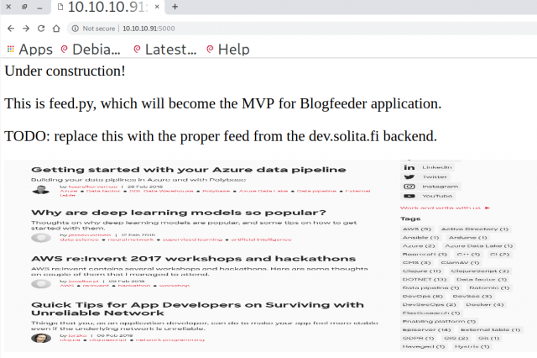
Task: Open a new tab with the plus button
Action: (x=175, y=7)
